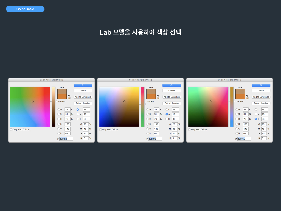Image resolution: width=281 pixels, height=211 pixels.
Task: Click the current color swatch in right dialog
Action: (x=240, y=96)
